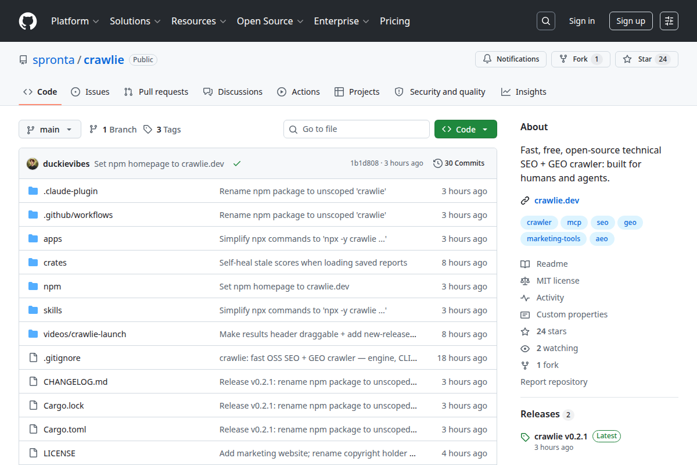This screenshot has width=697, height=465.
Task: Click the fork icon beside 1 fork
Action: point(525,365)
